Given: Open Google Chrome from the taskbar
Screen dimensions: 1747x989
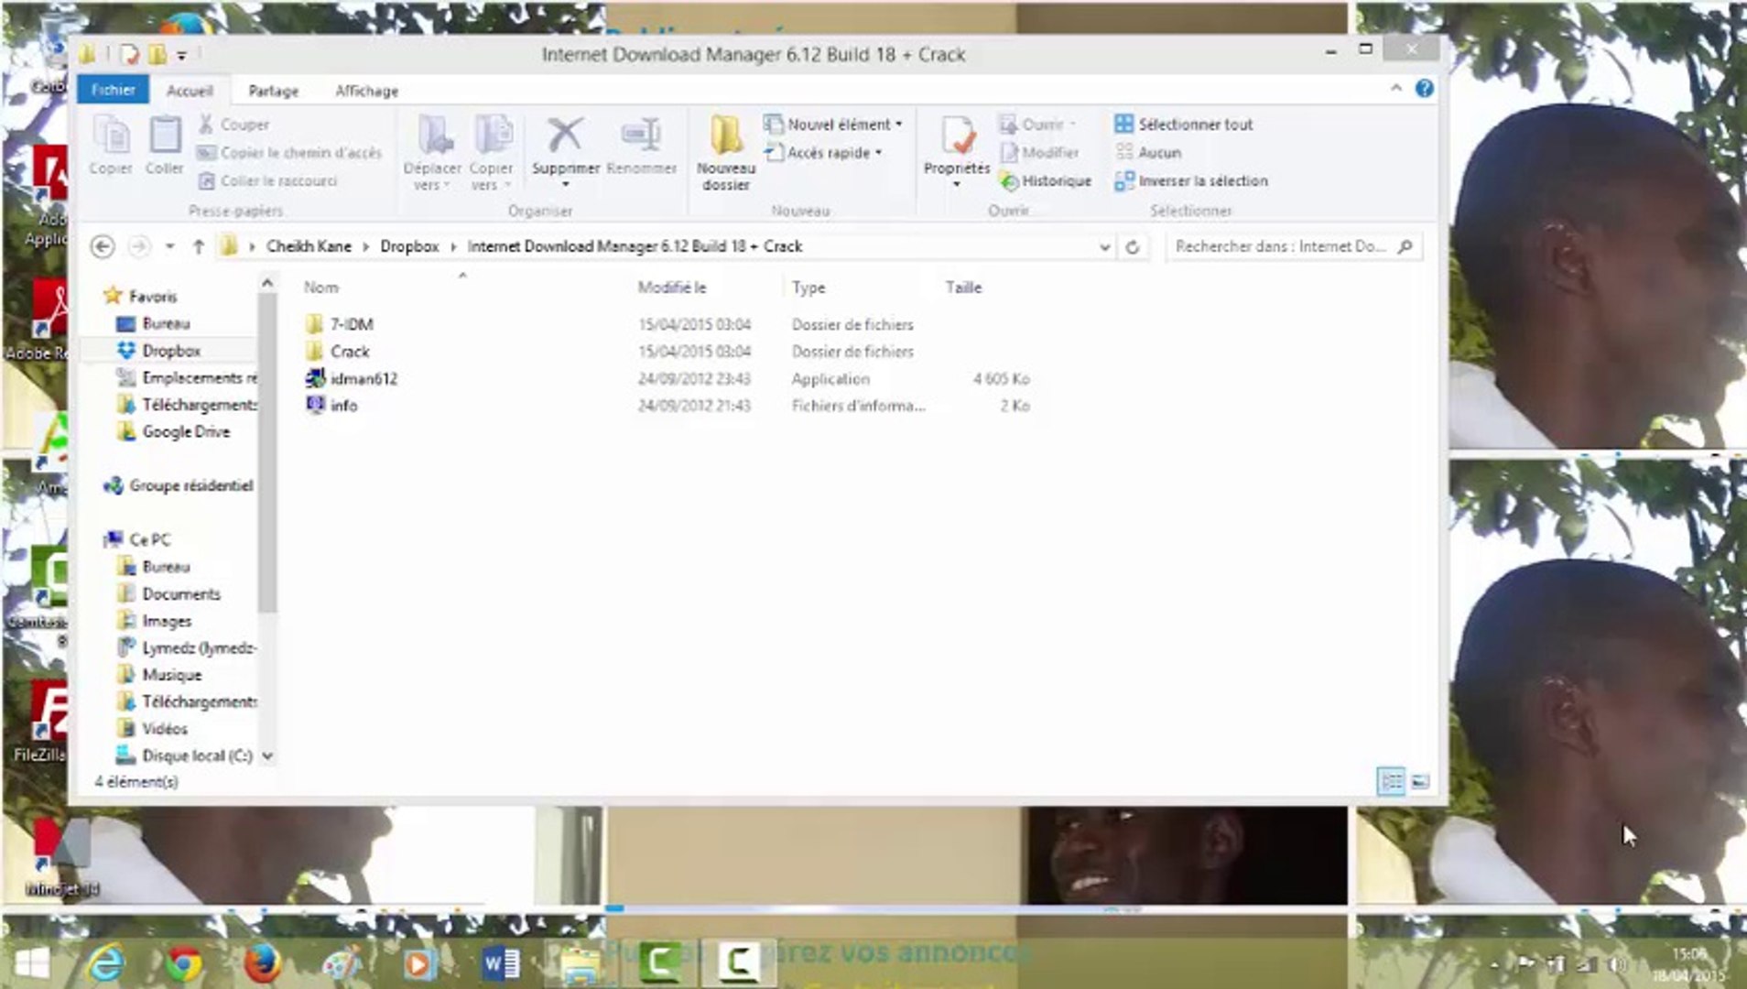Looking at the screenshot, I should 183,963.
